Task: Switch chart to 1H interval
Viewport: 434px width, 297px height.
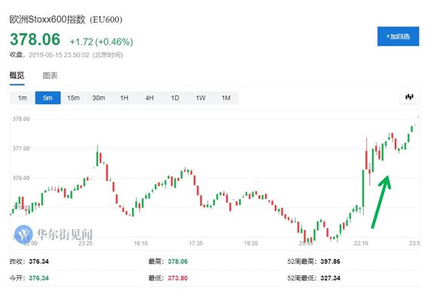Action: [124, 98]
